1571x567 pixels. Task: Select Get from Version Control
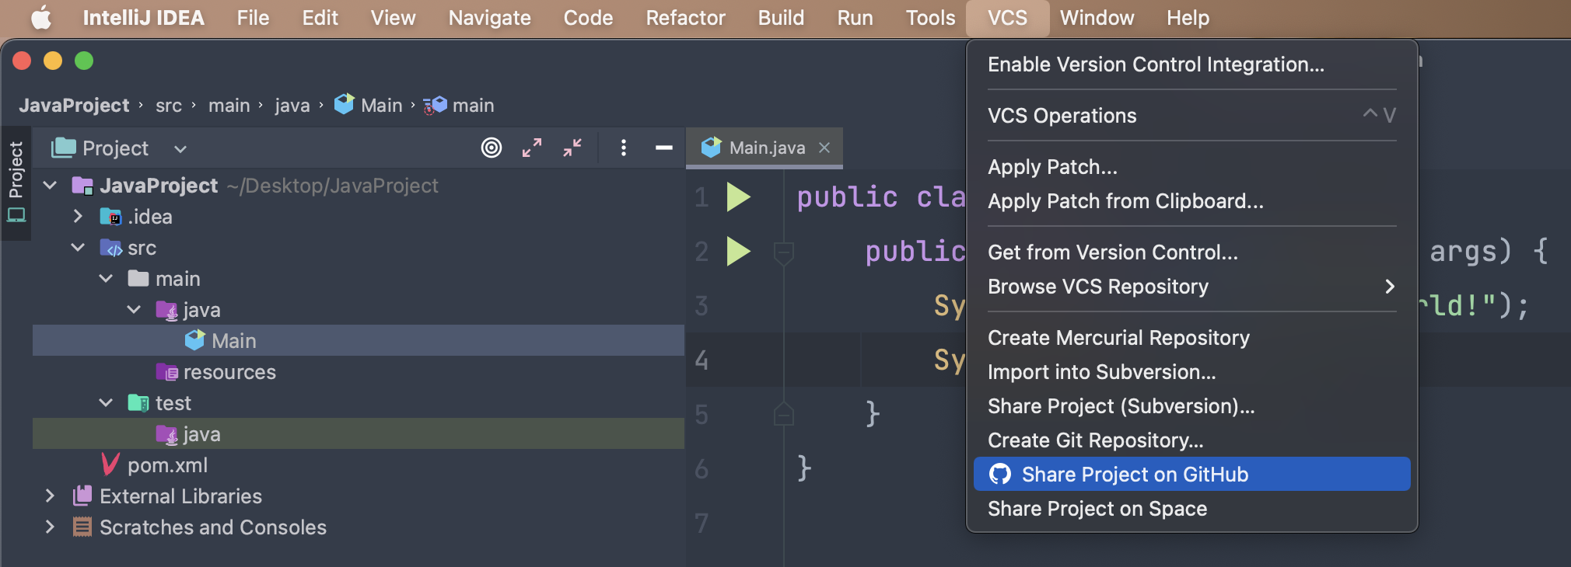point(1191,252)
